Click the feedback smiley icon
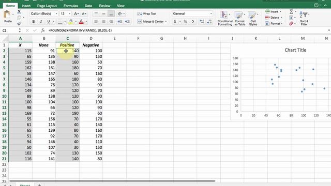The width and height of the screenshot is (331, 186). coord(316,6)
